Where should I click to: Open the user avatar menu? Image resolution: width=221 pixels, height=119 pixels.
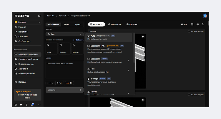pyautogui.click(x=205, y=16)
